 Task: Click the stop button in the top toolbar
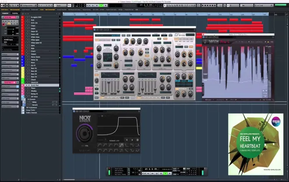click(x=97, y=6)
